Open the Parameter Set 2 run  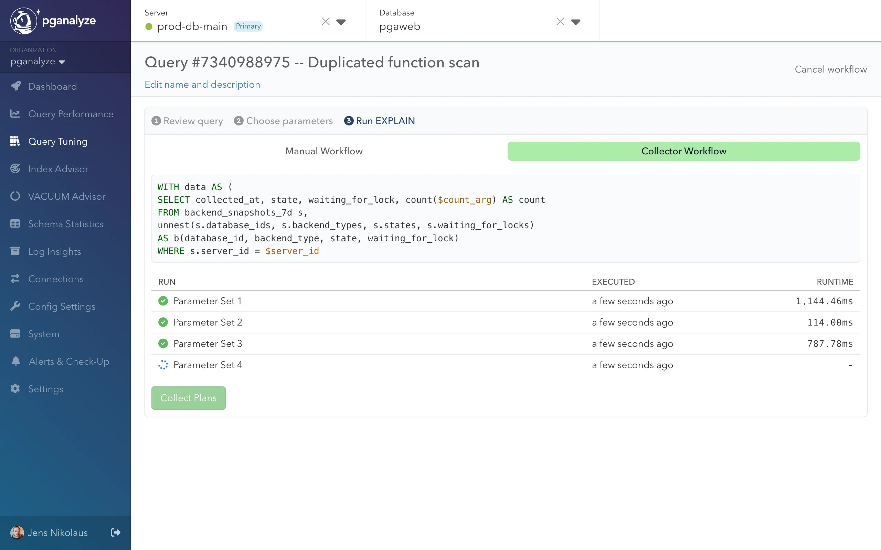[x=506, y=322]
